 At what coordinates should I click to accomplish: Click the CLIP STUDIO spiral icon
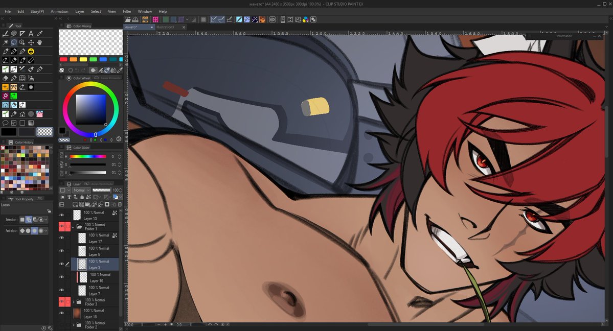[x=273, y=19]
